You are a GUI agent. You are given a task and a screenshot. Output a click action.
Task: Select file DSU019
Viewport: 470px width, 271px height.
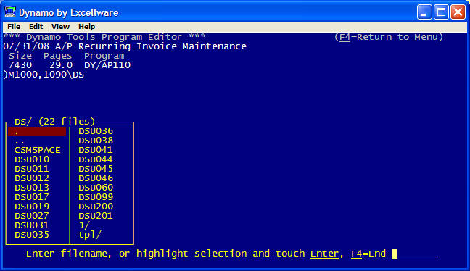[x=32, y=207]
